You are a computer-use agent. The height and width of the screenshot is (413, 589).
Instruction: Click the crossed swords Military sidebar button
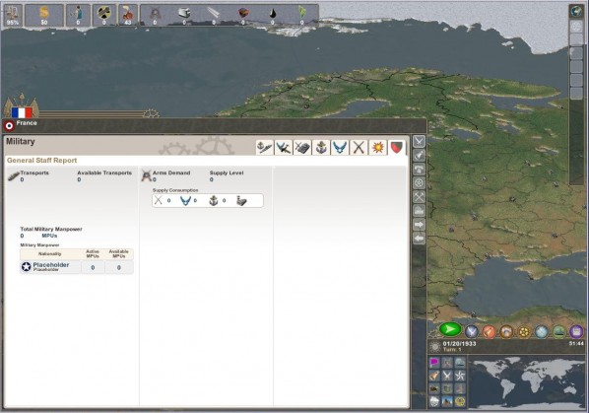pyautogui.click(x=420, y=141)
